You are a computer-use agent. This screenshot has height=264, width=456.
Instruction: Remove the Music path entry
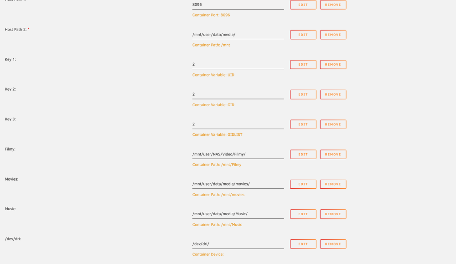point(333,214)
